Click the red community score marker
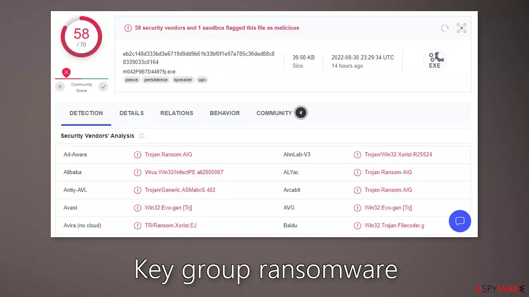Viewport: 529px width, 297px height. [66, 73]
